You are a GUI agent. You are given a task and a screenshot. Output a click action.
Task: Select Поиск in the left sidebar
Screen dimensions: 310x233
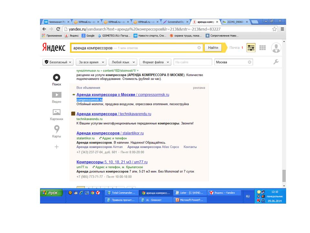click(57, 80)
